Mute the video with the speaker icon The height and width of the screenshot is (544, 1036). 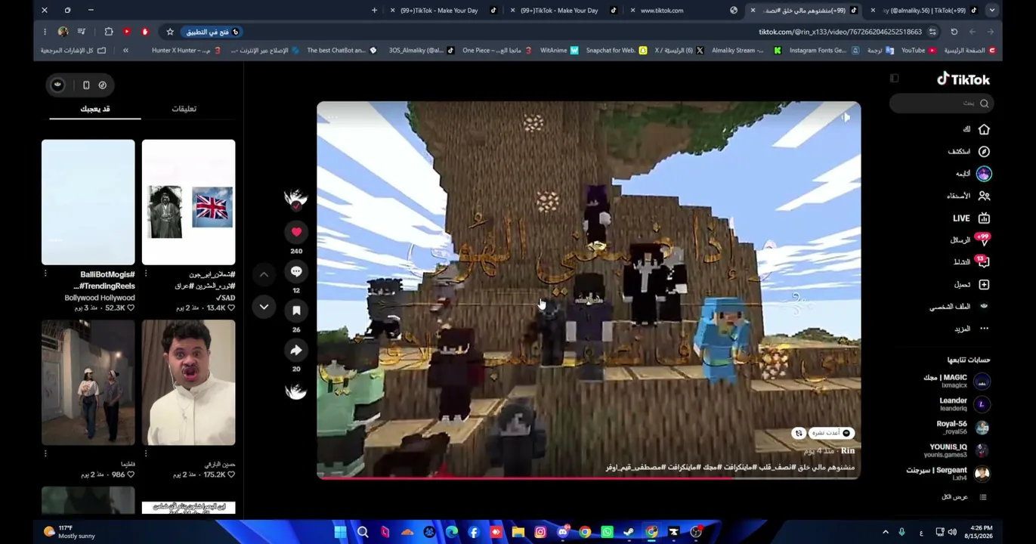pyautogui.click(x=846, y=117)
